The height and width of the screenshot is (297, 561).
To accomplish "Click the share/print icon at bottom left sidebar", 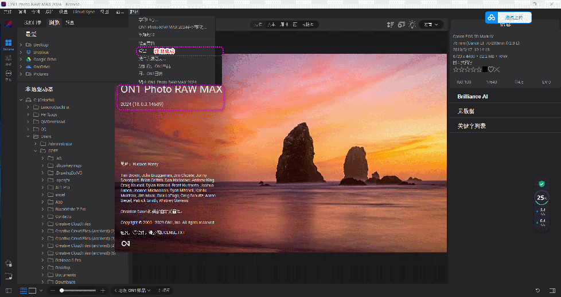I will click(x=9, y=264).
